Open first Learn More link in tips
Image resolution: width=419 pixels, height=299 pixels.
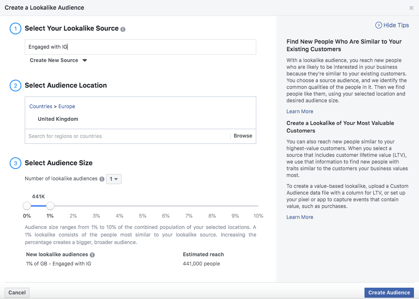tap(299, 112)
